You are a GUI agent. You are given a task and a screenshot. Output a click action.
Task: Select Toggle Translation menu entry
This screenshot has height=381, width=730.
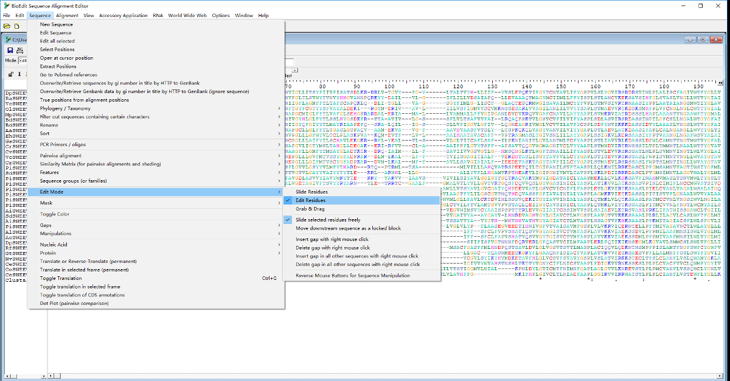click(61, 278)
